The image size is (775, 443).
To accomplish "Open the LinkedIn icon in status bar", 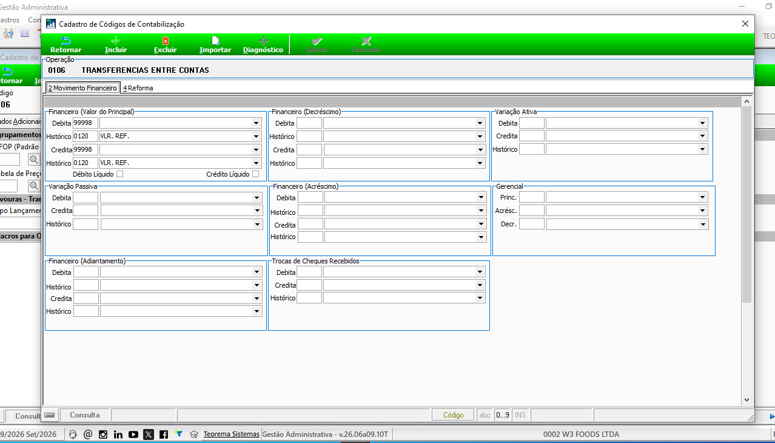I will click(x=118, y=435).
